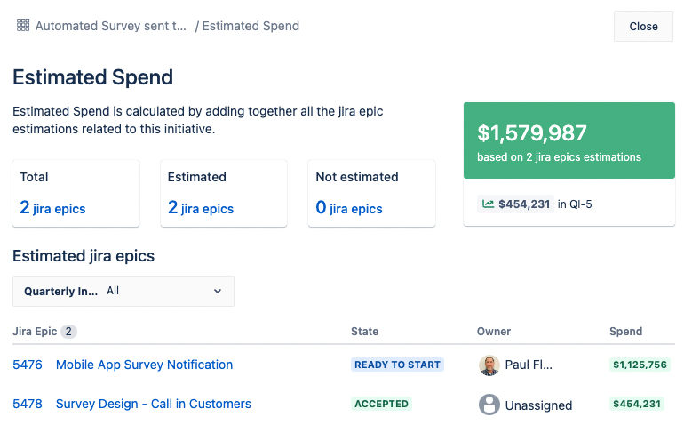Open the Automated Survey sent t... breadcrumb
The width and height of the screenshot is (684, 425).
pos(111,26)
